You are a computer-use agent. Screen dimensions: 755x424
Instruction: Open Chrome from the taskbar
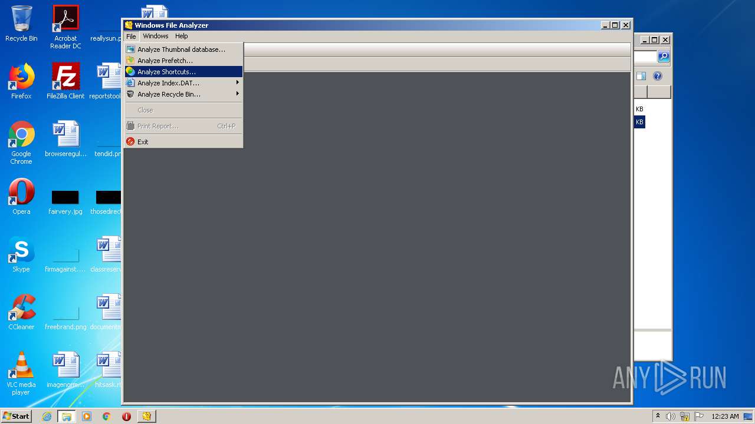(107, 416)
